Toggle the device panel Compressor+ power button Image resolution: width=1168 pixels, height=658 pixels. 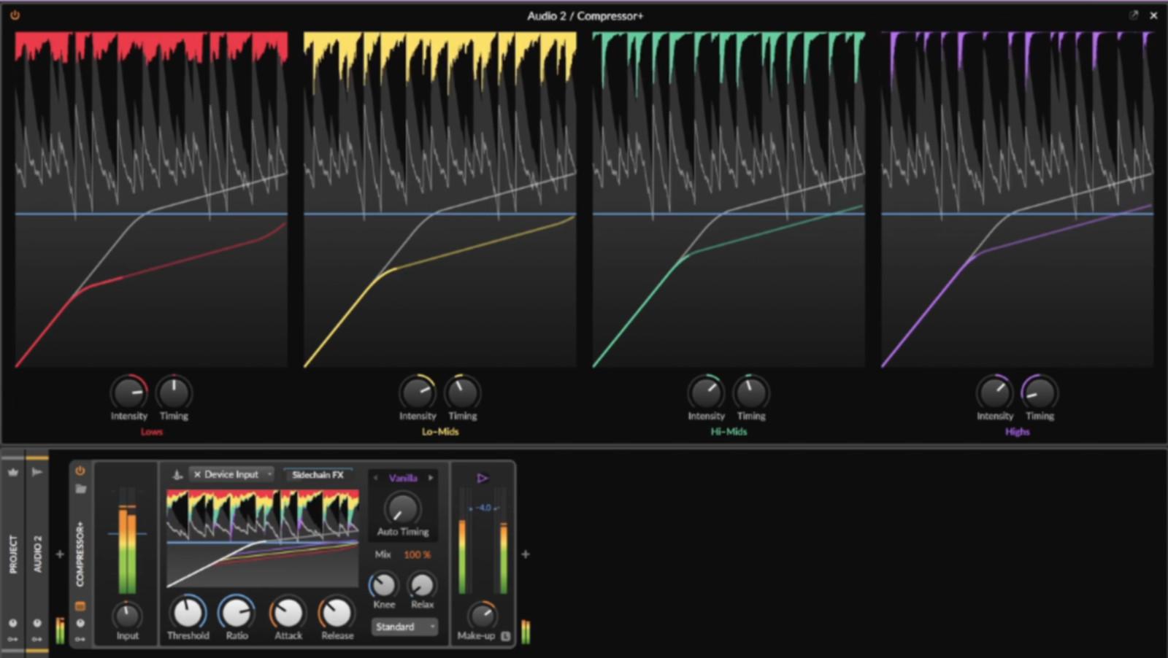click(80, 471)
